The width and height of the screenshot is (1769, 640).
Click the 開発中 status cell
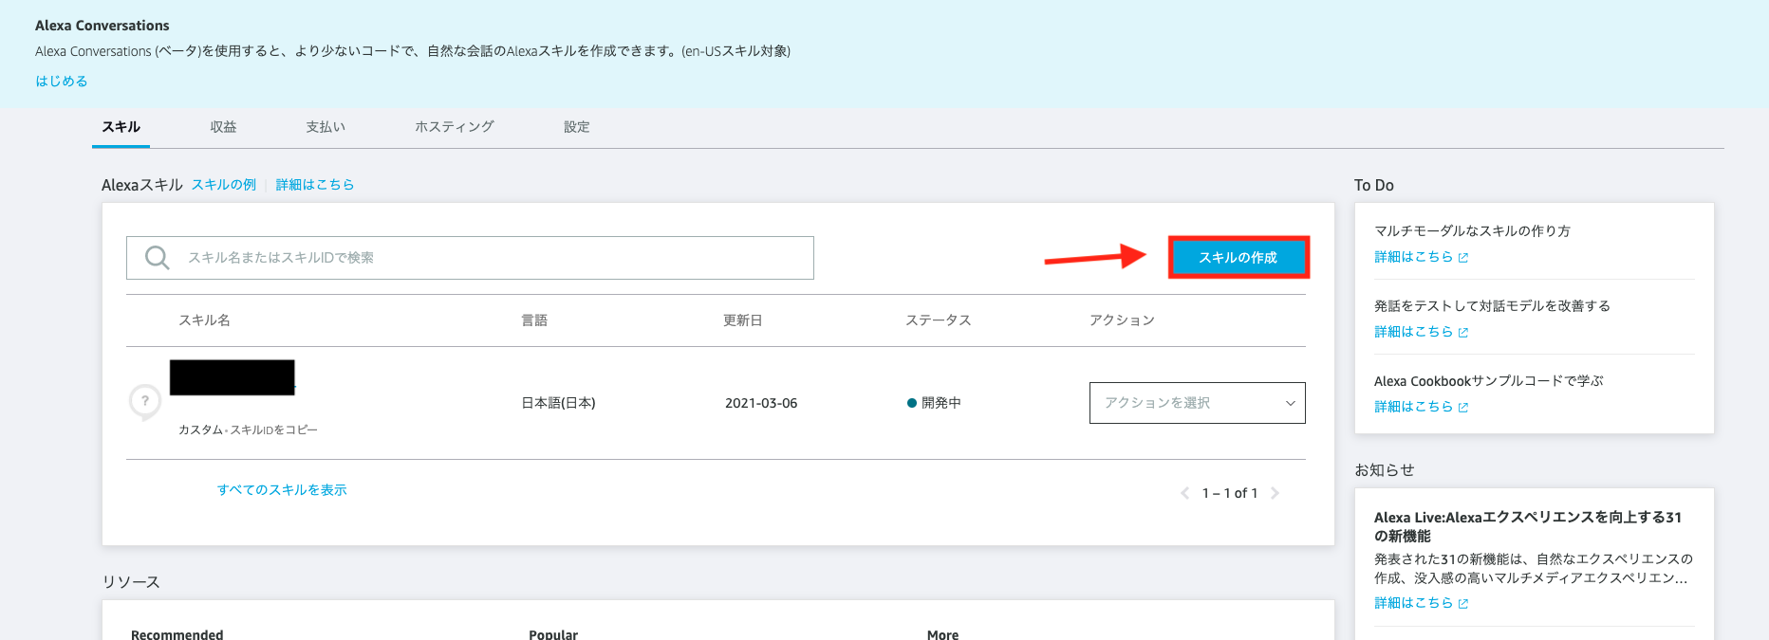(934, 403)
